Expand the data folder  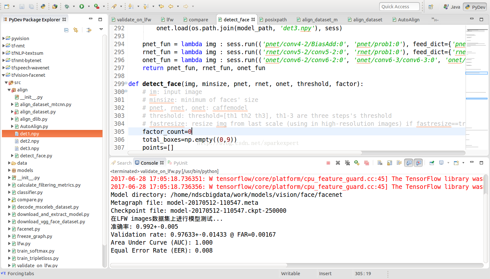coord(9,163)
